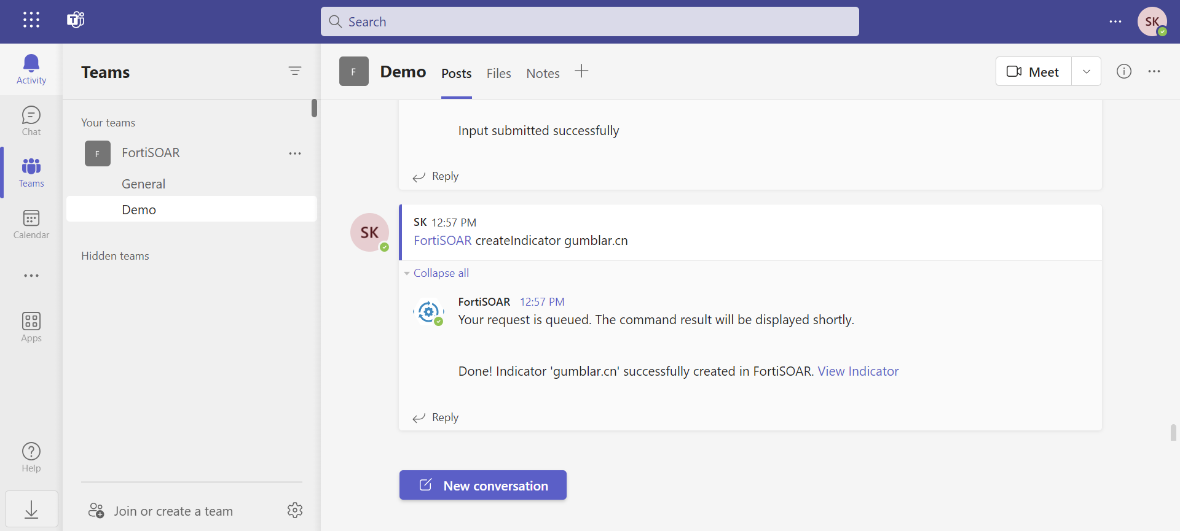Open the app launcher waffle grid
Screen dimensions: 1180x531
point(31,20)
